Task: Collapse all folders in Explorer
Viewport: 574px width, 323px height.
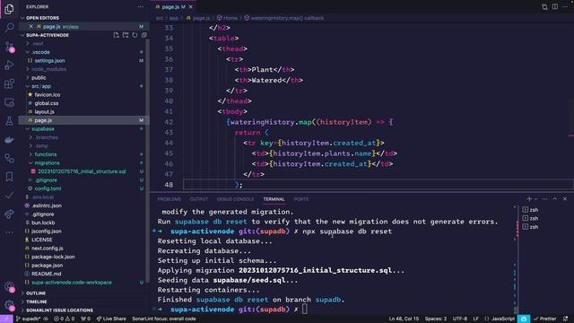Action: click(143, 35)
